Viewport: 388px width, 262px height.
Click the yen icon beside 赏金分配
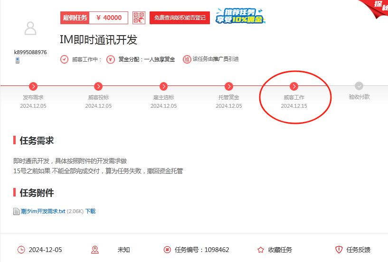coord(111,59)
